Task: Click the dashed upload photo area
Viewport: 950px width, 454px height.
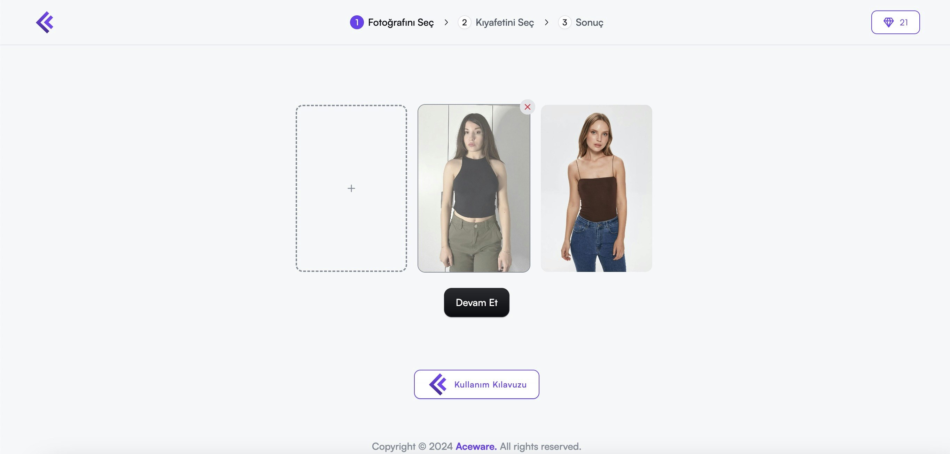Action: 351,188
